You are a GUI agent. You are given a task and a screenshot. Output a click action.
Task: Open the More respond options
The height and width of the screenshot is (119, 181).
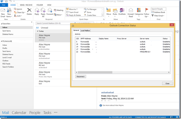point(58,15)
